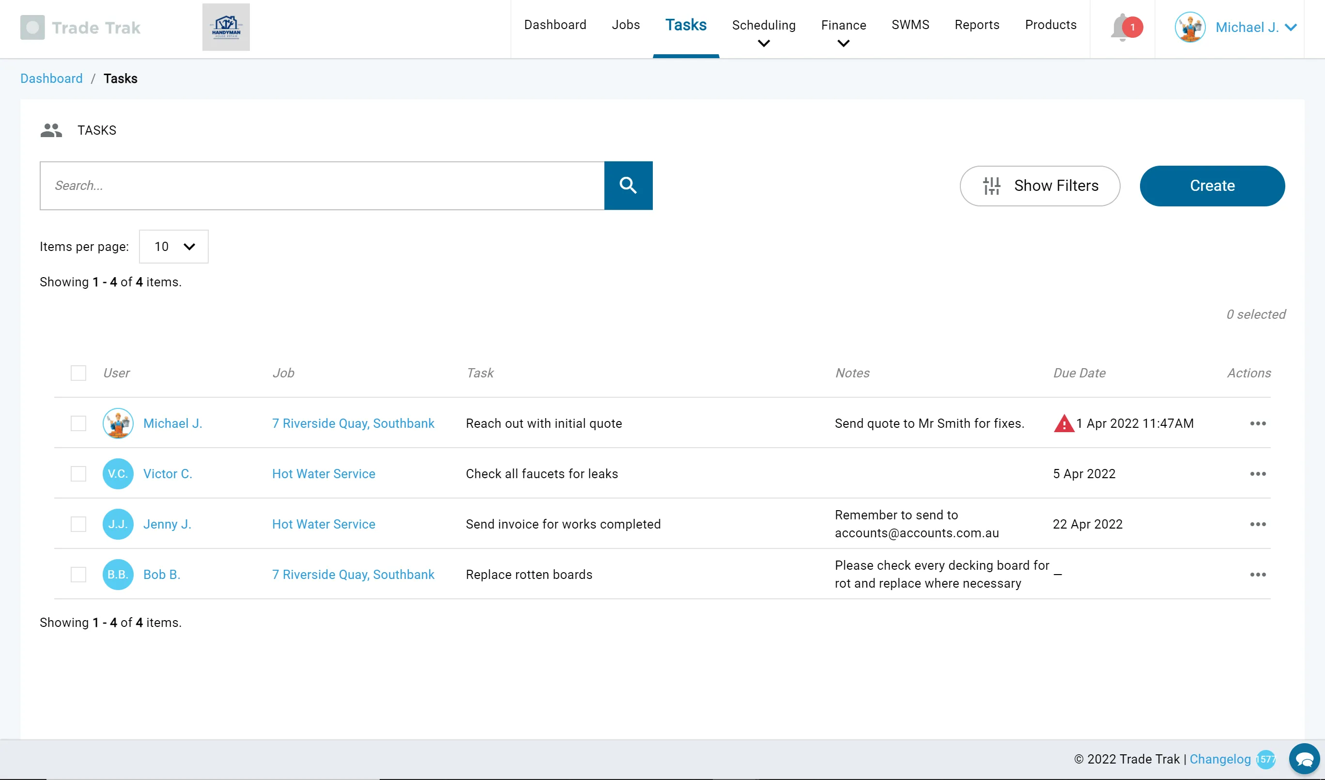1325x780 pixels.
Task: Open the Hot Water Service job link
Action: tap(324, 473)
